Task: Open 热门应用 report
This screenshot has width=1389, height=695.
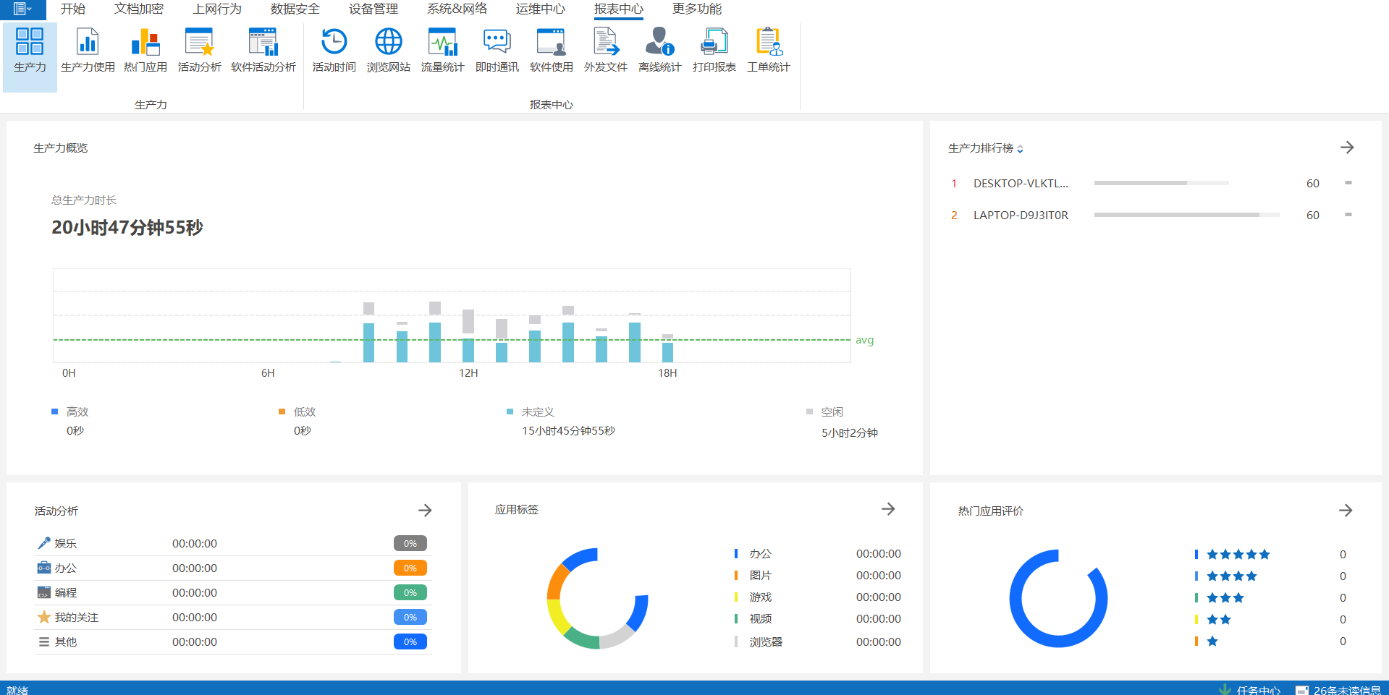Action: tap(145, 51)
